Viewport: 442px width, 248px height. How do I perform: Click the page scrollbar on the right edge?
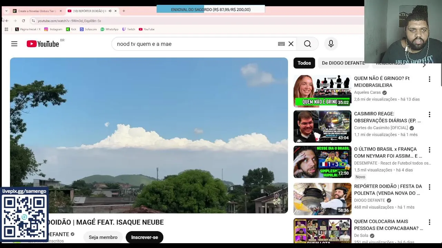point(441,75)
